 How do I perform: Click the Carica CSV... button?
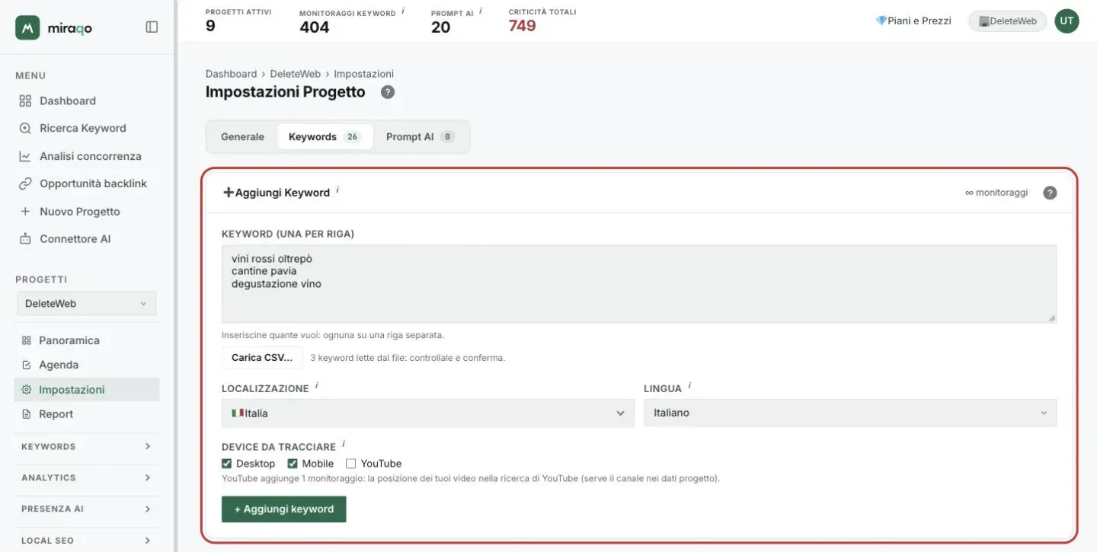[x=262, y=358]
